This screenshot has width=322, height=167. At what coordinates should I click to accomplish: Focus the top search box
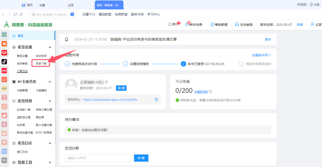point(53,14)
